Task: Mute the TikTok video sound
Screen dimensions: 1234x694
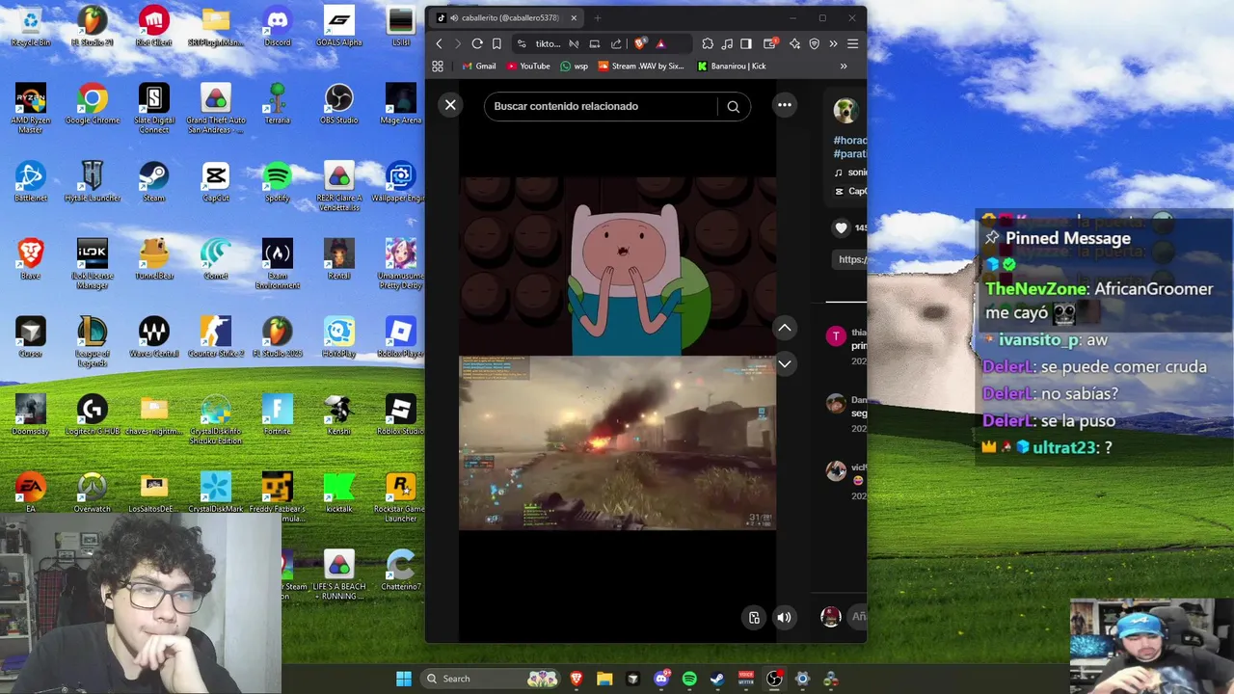Action: [785, 618]
